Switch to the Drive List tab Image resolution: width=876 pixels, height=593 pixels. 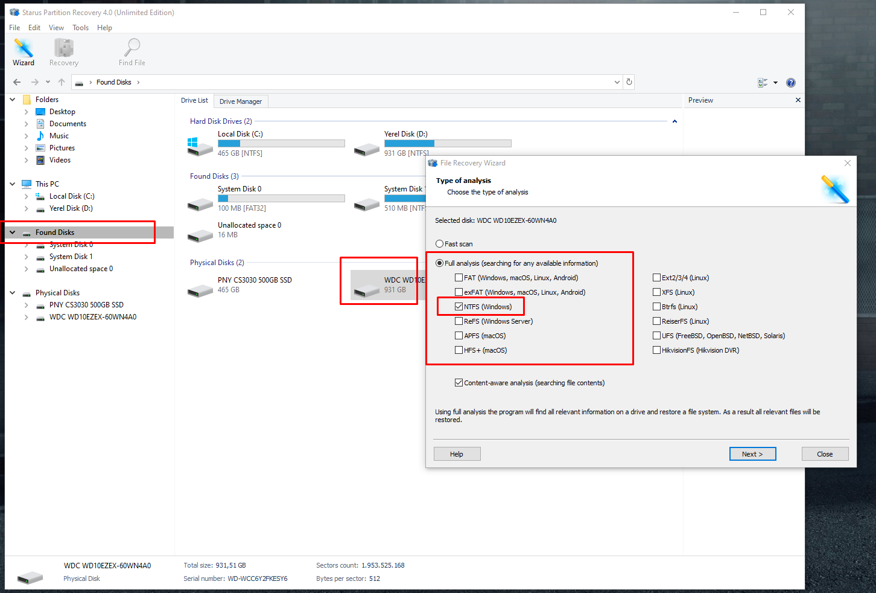[x=194, y=100]
